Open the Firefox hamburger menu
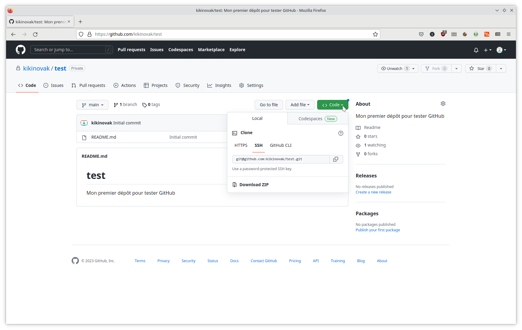Screen dimensions: 522x330 click(x=508, y=34)
